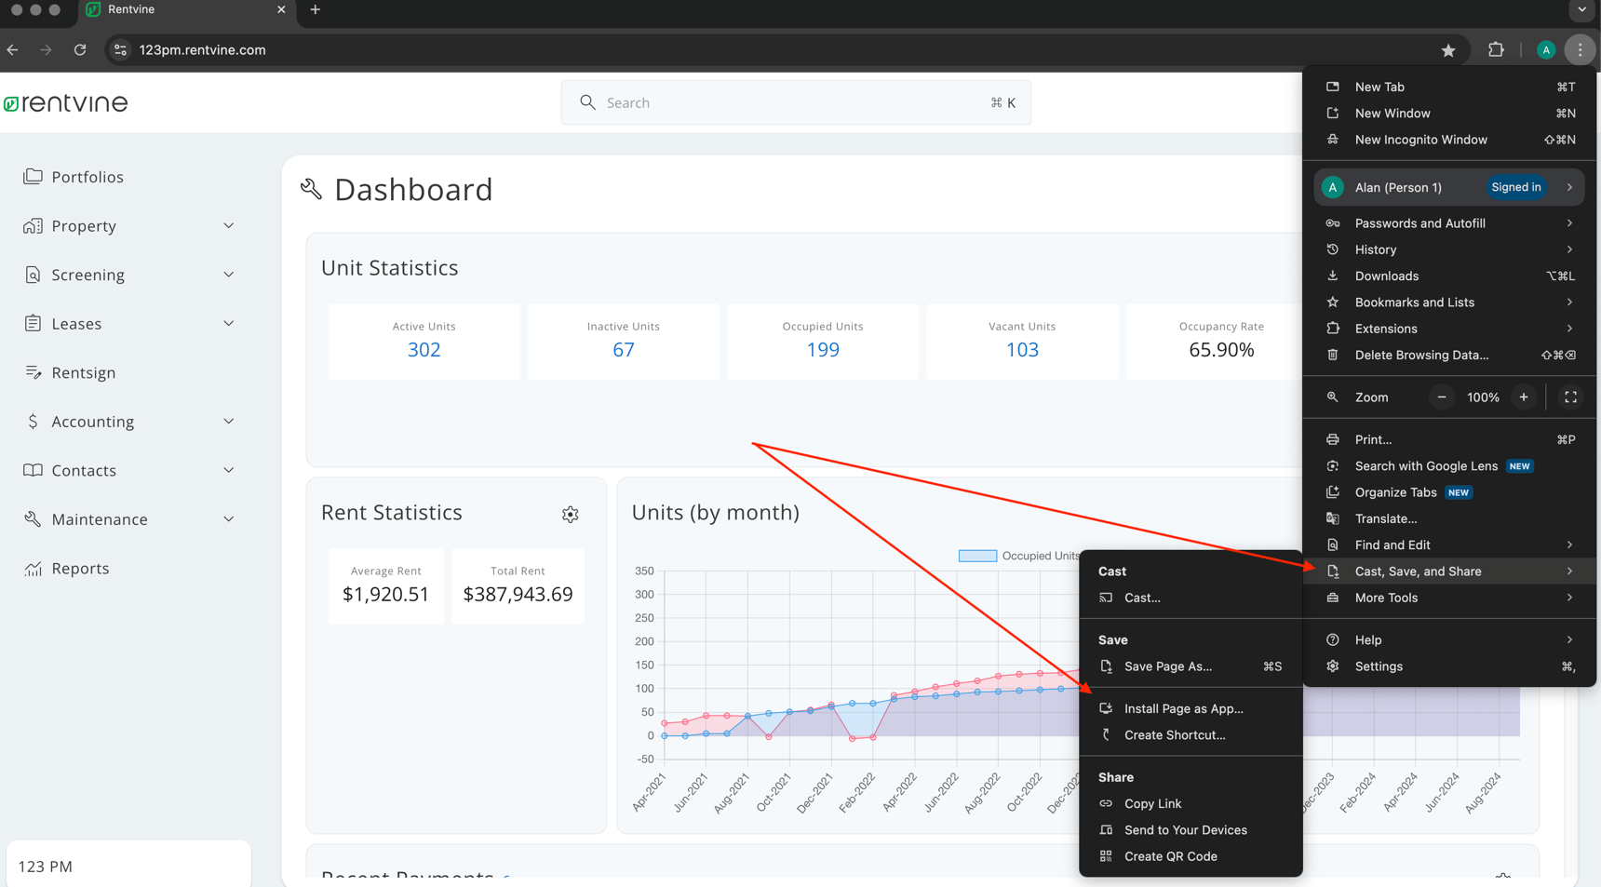Select Create QR Code in Share section
Image resolution: width=1601 pixels, height=887 pixels.
click(x=1170, y=856)
